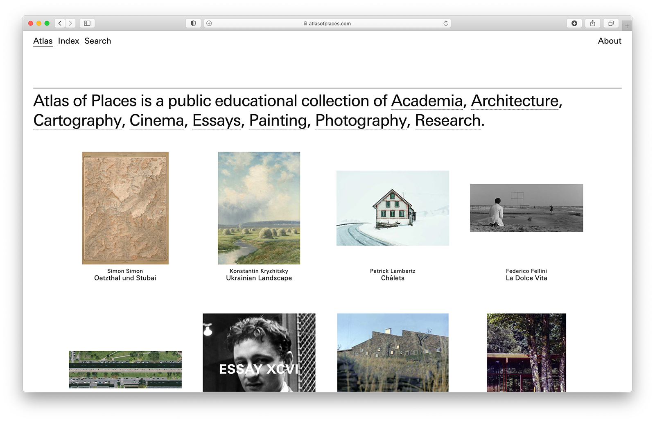The width and height of the screenshot is (655, 422).
Task: Click the La Dolce Vita title
Action: tap(526, 278)
